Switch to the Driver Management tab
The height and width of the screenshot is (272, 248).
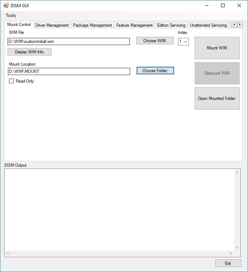coord(52,25)
